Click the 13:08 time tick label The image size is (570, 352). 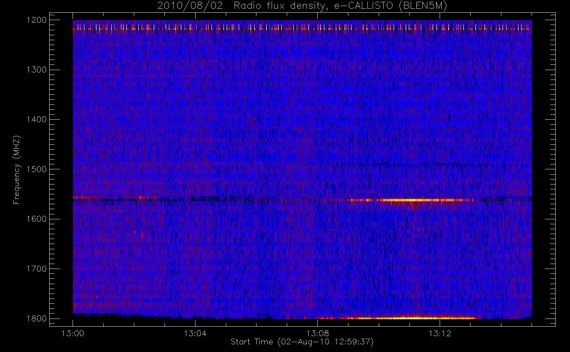coord(317,333)
